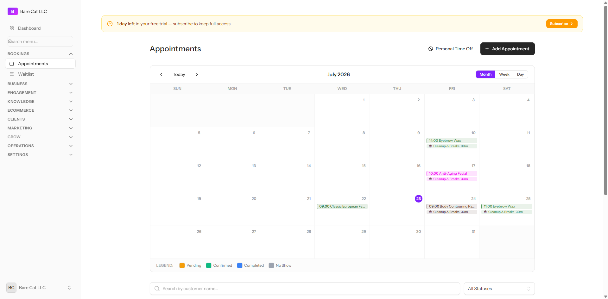Click the July 6 date number

[254, 133]
